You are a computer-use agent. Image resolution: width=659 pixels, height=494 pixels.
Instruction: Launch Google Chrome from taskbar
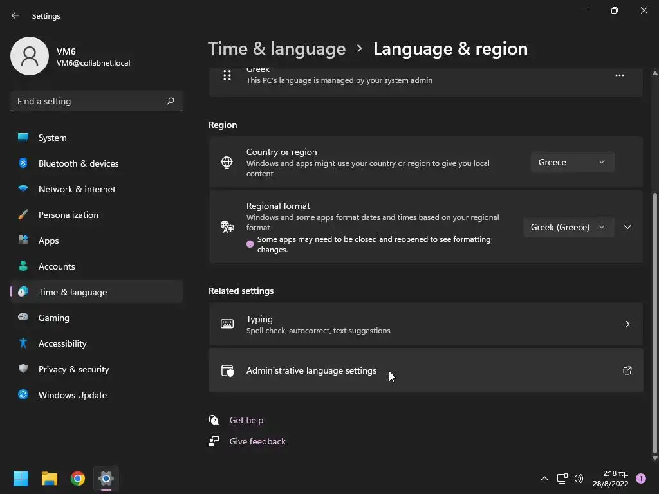point(78,479)
